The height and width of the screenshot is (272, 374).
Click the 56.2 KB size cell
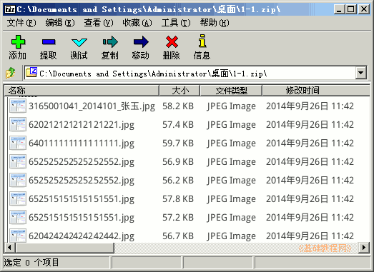click(178, 181)
